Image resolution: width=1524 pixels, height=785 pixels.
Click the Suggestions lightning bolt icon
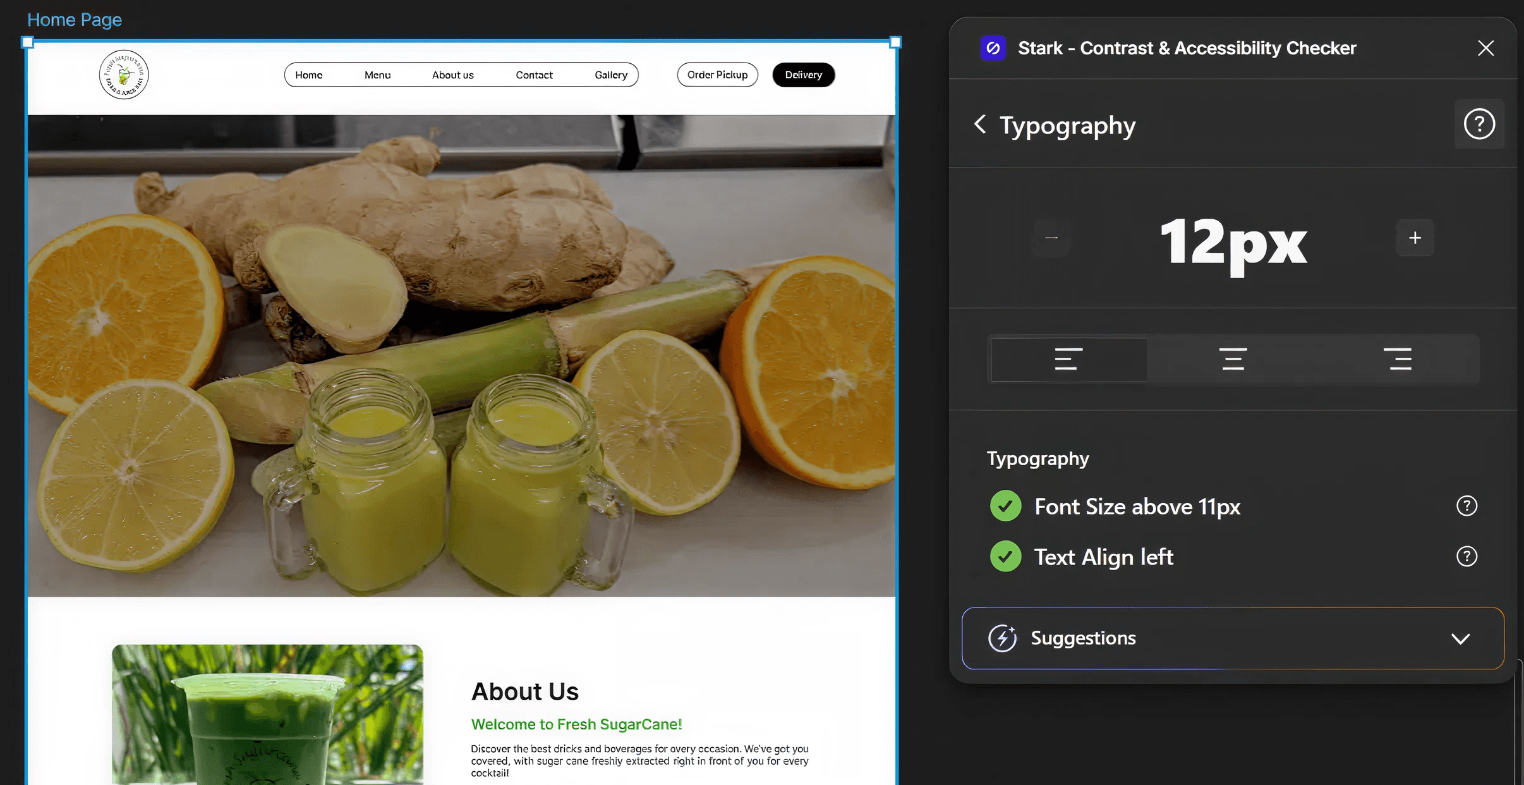pyautogui.click(x=1003, y=638)
